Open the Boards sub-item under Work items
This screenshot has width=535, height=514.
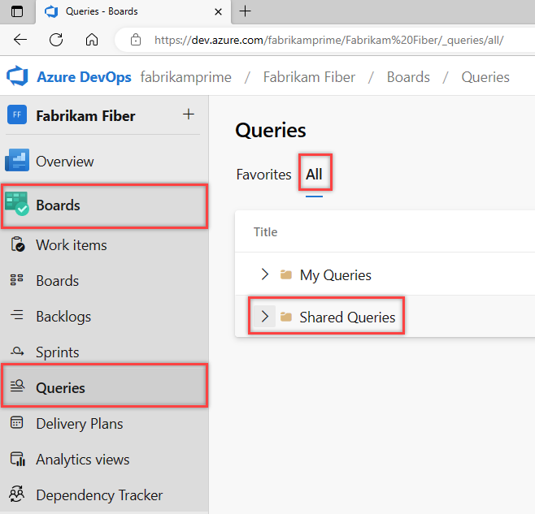tap(57, 281)
